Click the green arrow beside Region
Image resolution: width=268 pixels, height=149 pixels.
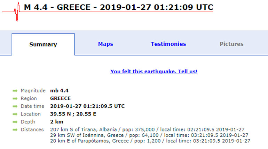[15, 98]
